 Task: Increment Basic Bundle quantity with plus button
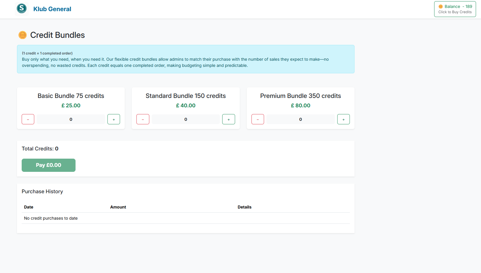(114, 119)
